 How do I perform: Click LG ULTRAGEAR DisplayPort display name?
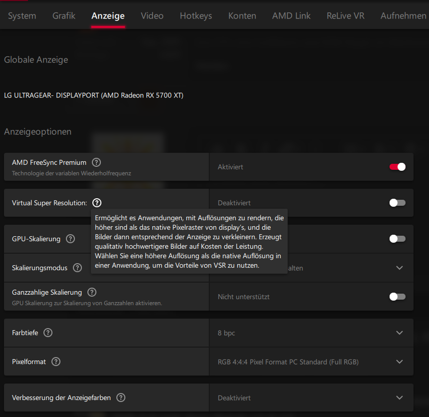tap(93, 95)
